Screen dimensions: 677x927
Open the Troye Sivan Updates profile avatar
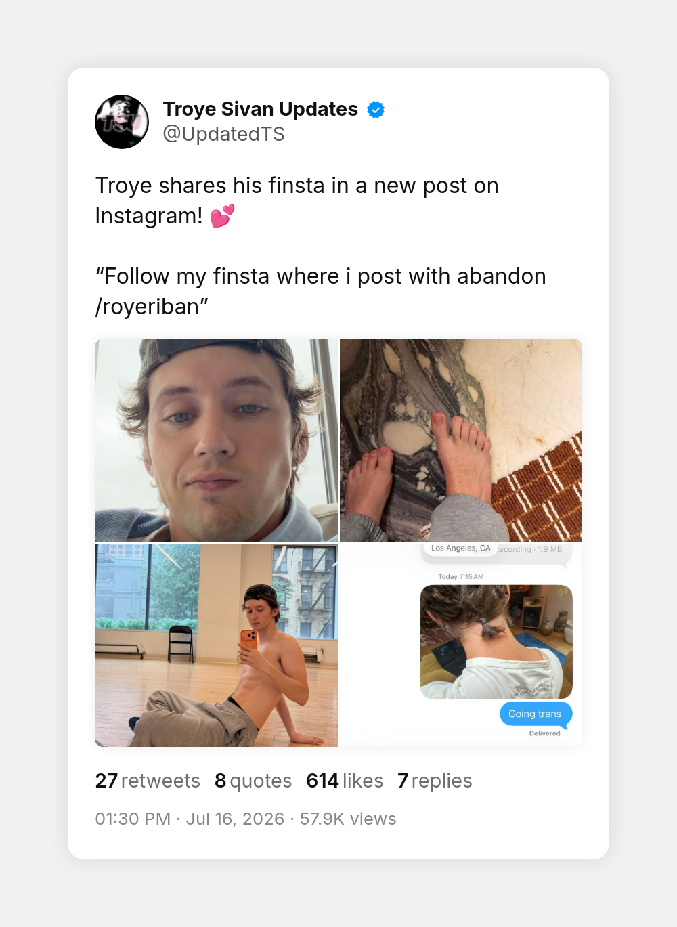point(122,122)
